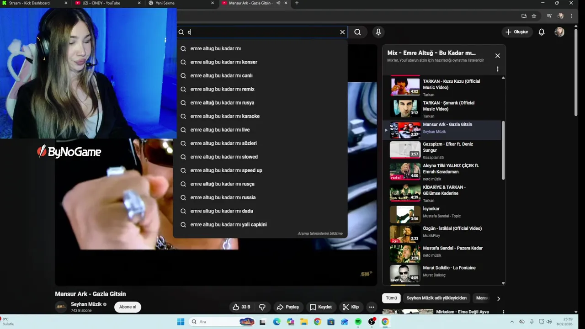Image resolution: width=585 pixels, height=329 pixels.
Task: Play Mustafa Sandal - Pazara Kadar
Action: pyautogui.click(x=443, y=253)
